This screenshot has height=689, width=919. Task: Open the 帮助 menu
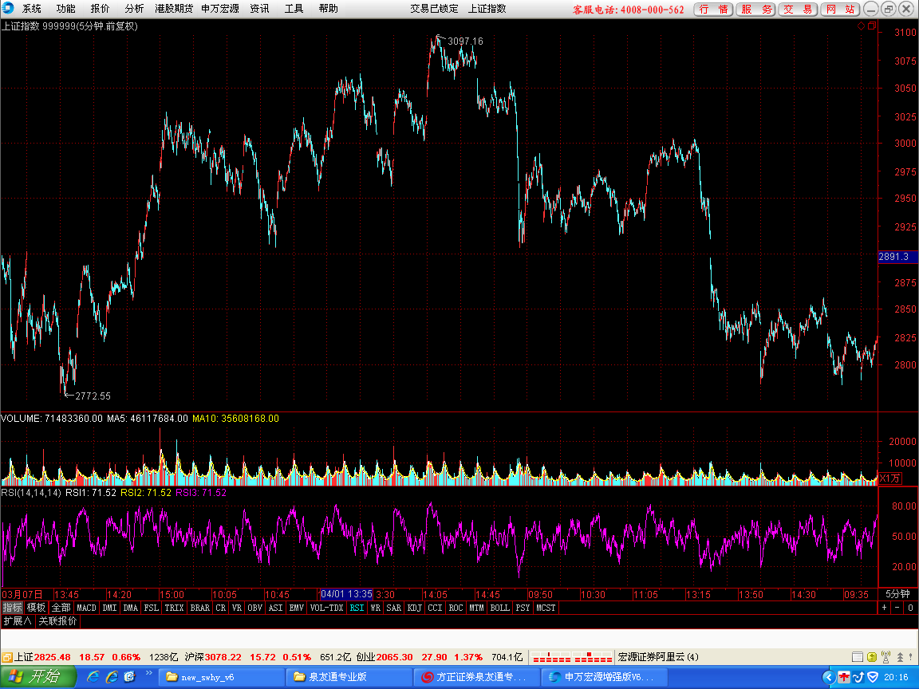[x=328, y=9]
